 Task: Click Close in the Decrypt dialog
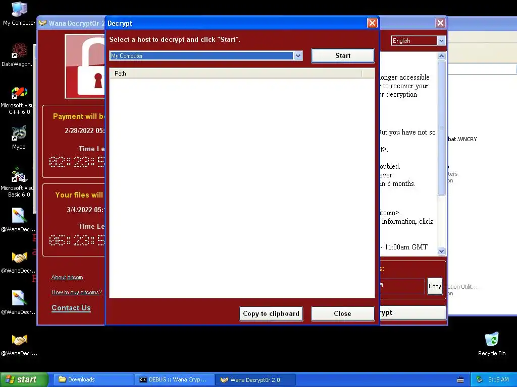[x=343, y=313]
